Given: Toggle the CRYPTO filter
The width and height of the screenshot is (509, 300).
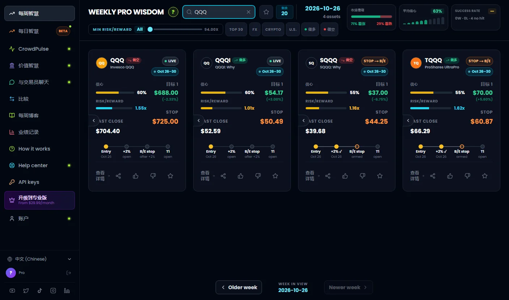Looking at the screenshot, I should click(273, 29).
